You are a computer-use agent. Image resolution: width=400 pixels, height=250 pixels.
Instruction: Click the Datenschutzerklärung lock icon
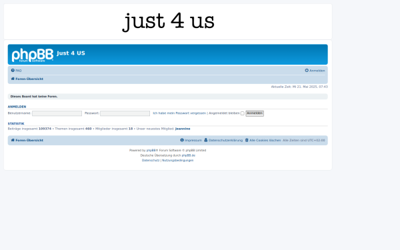(206, 140)
